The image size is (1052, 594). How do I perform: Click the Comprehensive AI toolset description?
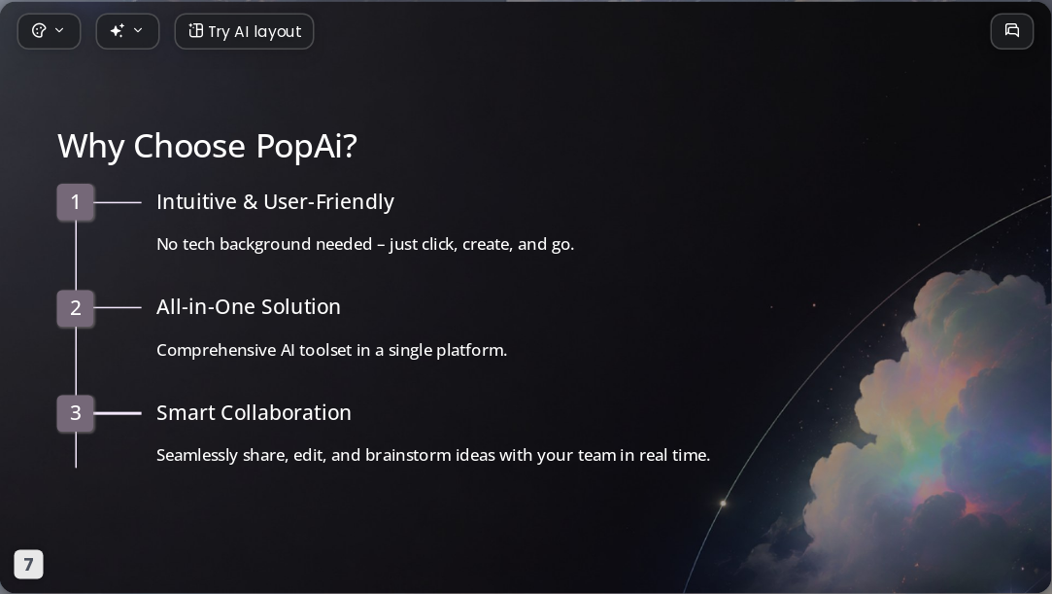331,350
